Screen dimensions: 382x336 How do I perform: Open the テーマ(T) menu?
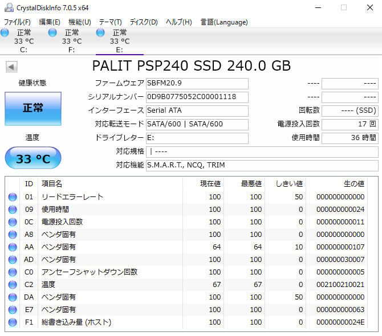click(111, 22)
